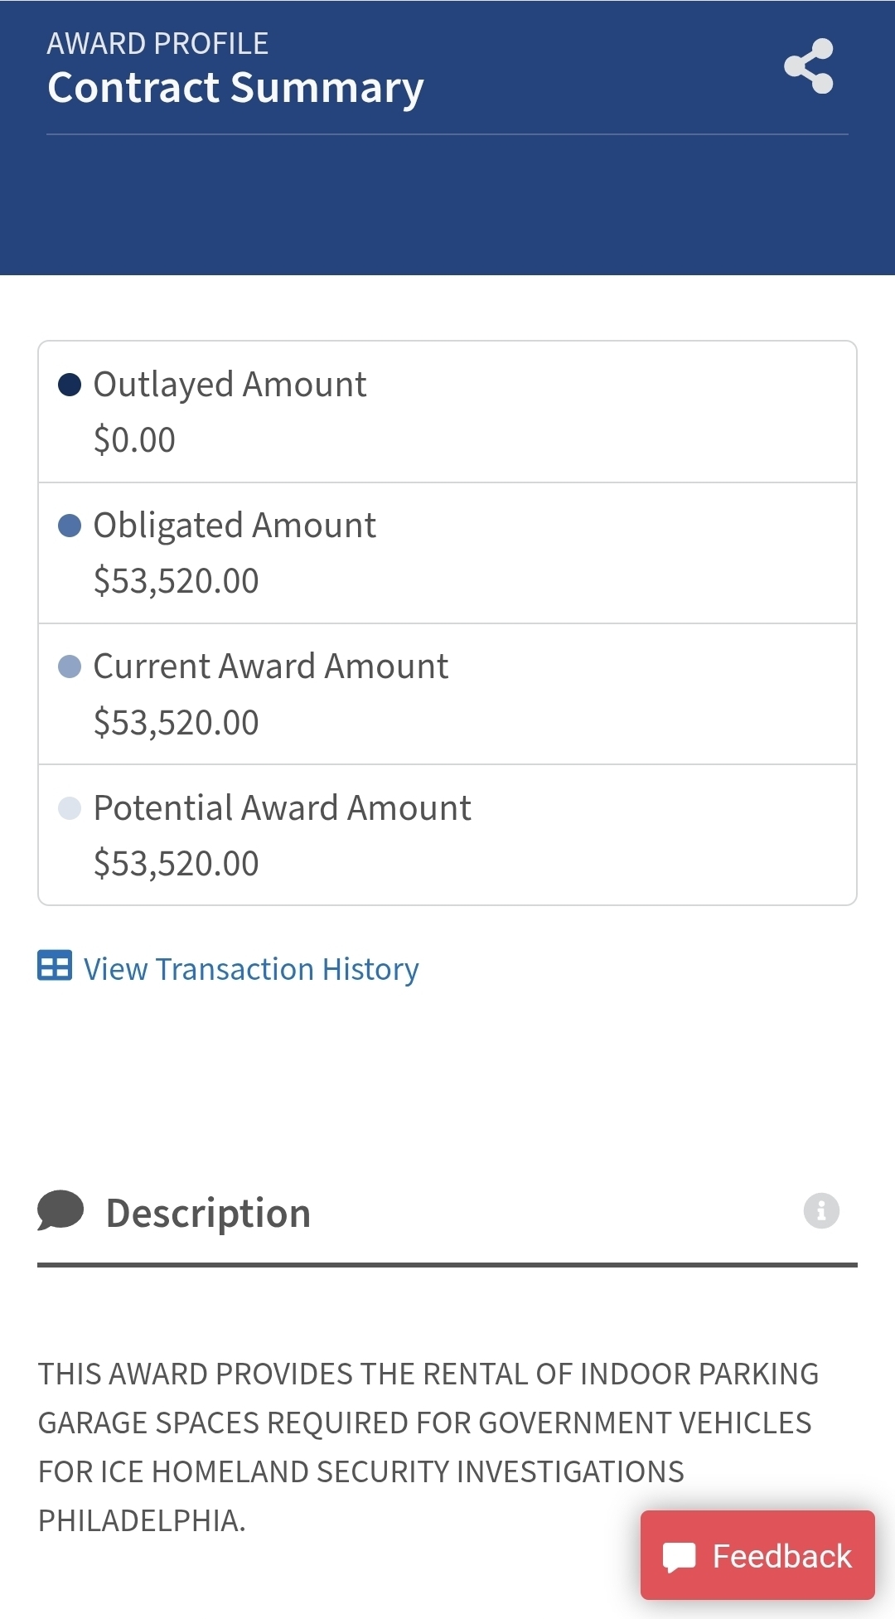The width and height of the screenshot is (895, 1619).
Task: Open View Transaction History link
Action: pos(251,969)
